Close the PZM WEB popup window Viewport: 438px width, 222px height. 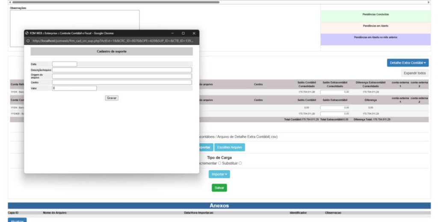coord(194,33)
